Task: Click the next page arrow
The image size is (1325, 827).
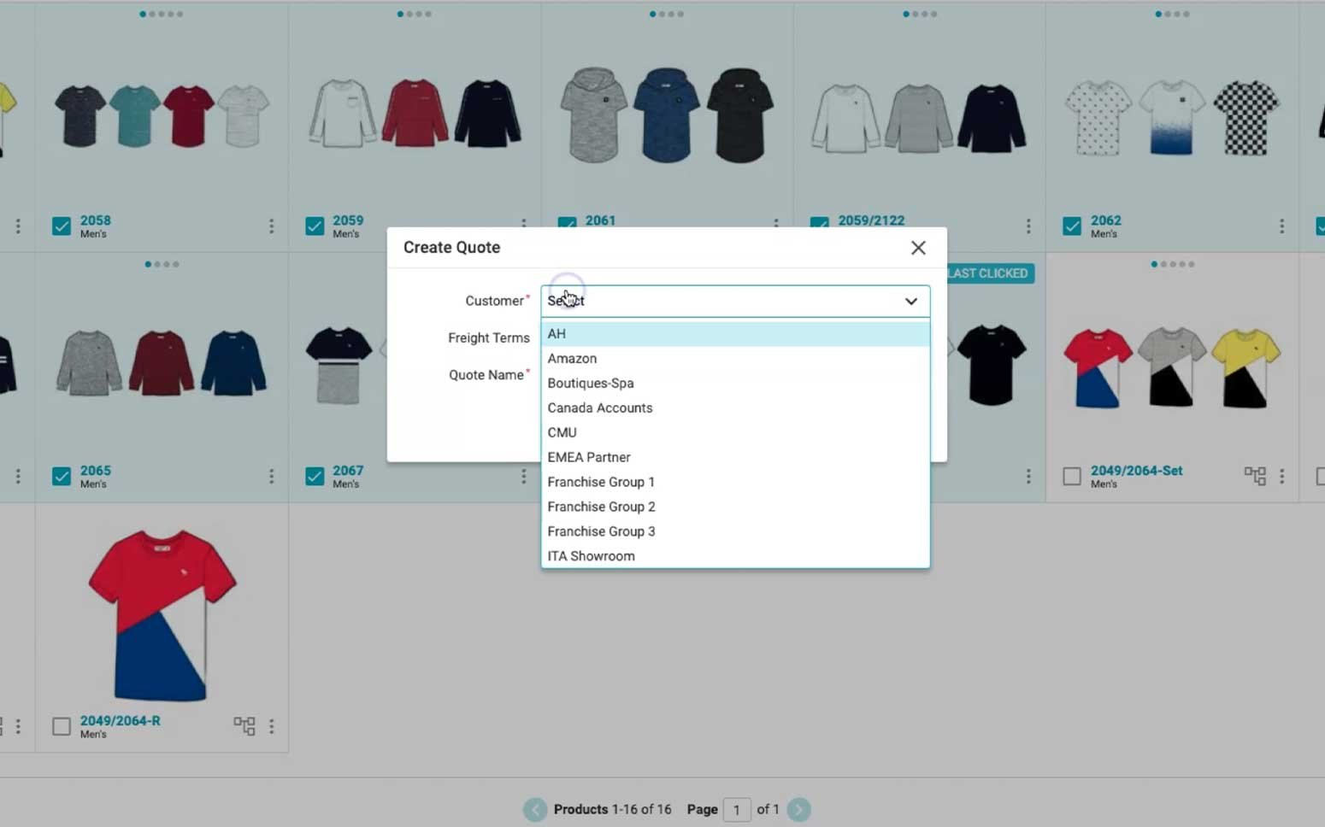Action: coord(798,809)
